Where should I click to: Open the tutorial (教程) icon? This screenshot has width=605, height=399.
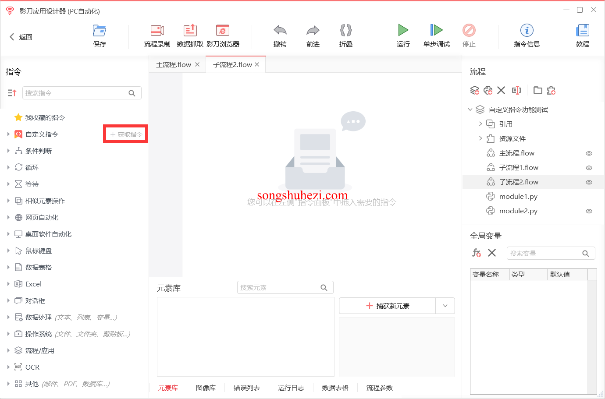(583, 35)
